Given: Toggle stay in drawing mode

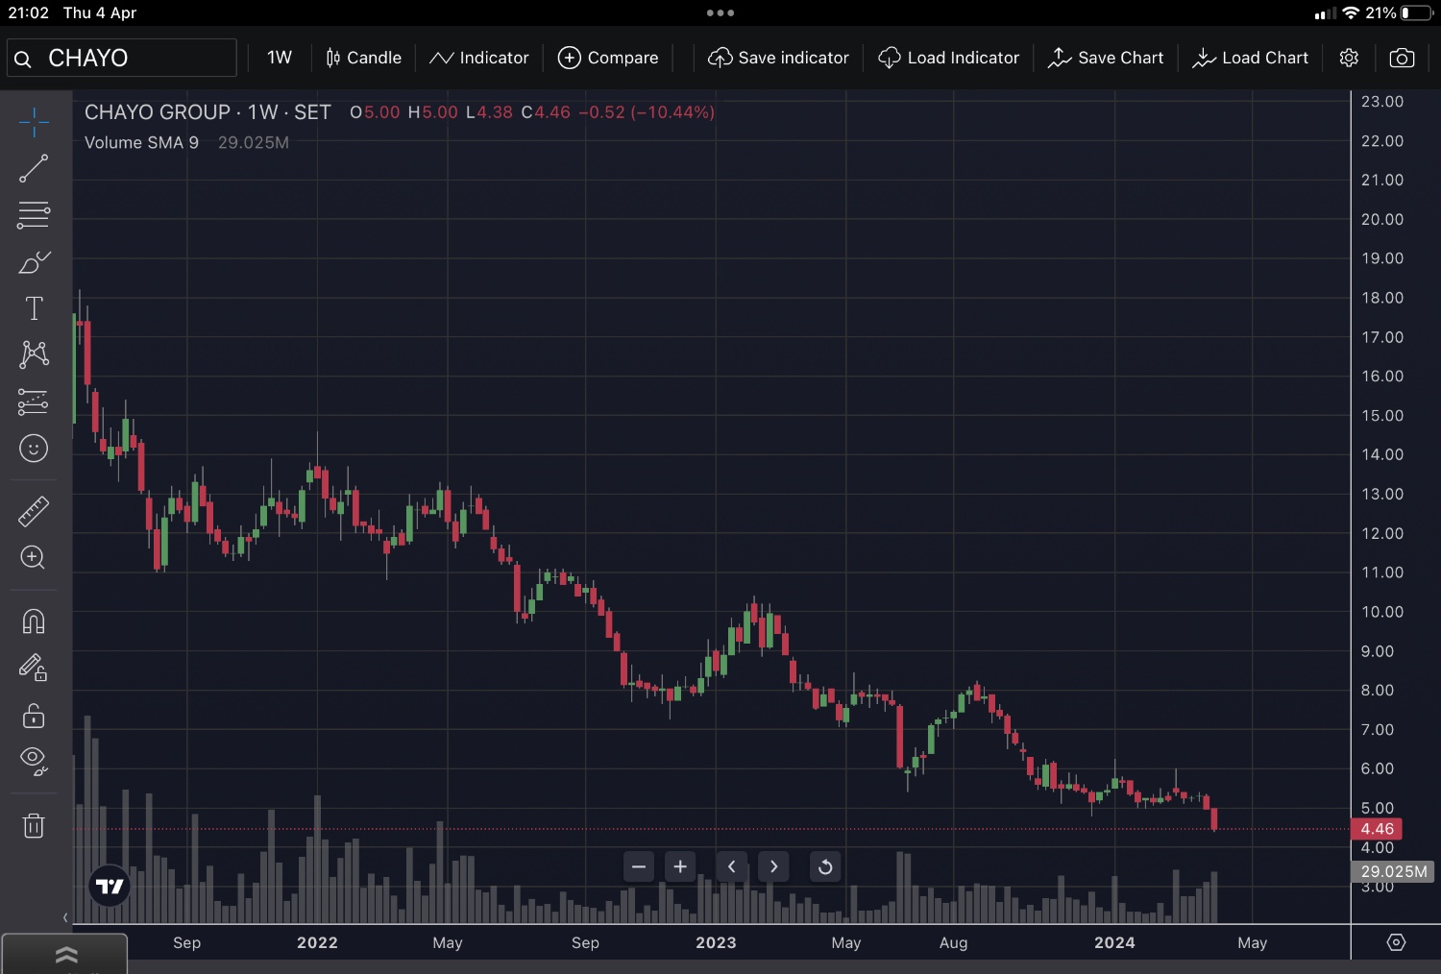Looking at the screenshot, I should pos(34,668).
